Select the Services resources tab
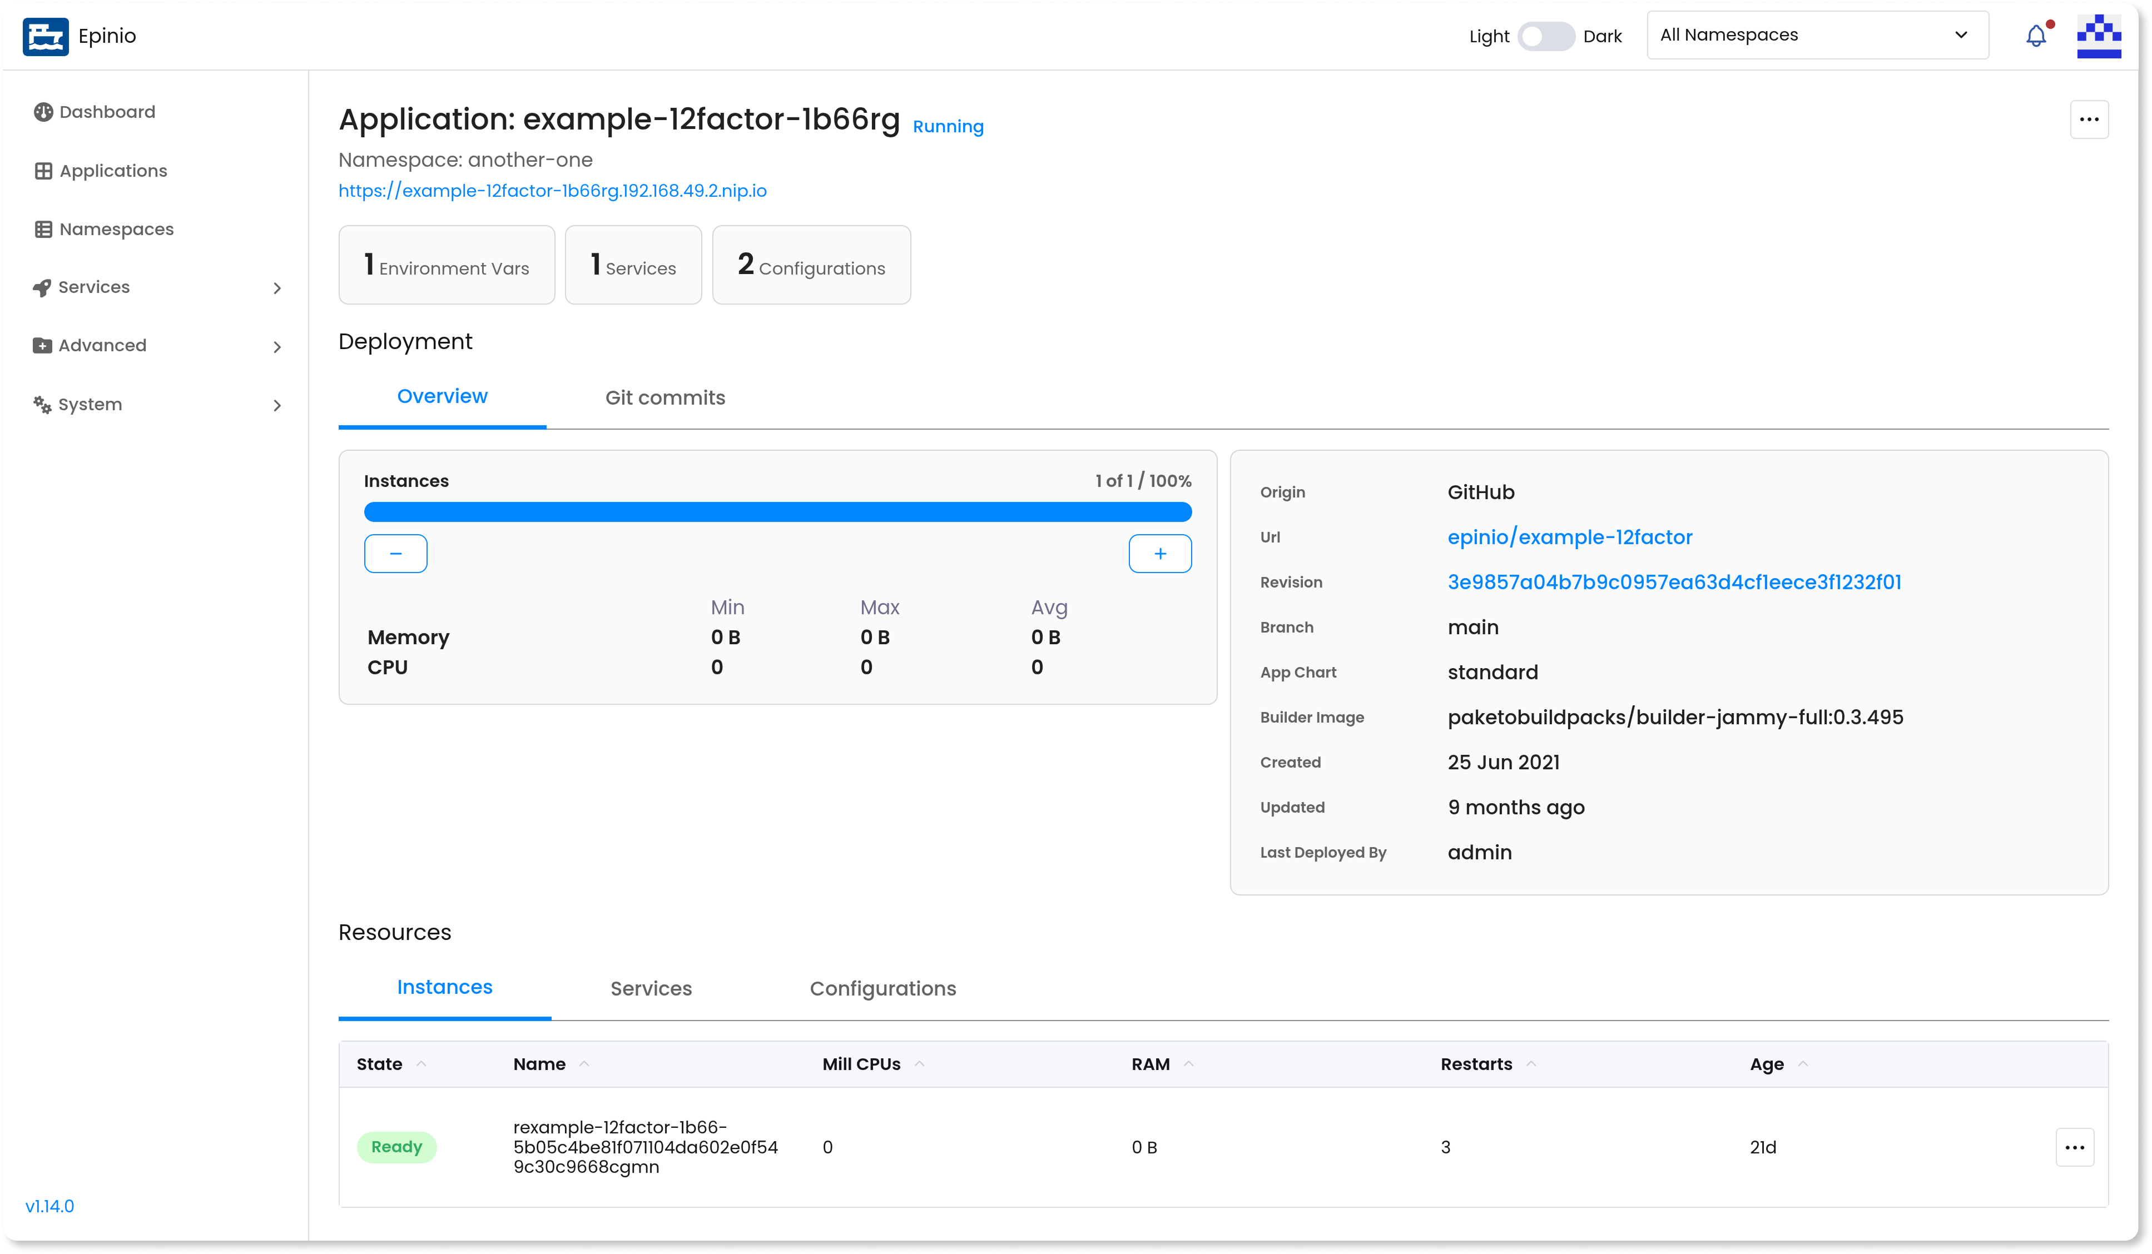 [x=651, y=988]
